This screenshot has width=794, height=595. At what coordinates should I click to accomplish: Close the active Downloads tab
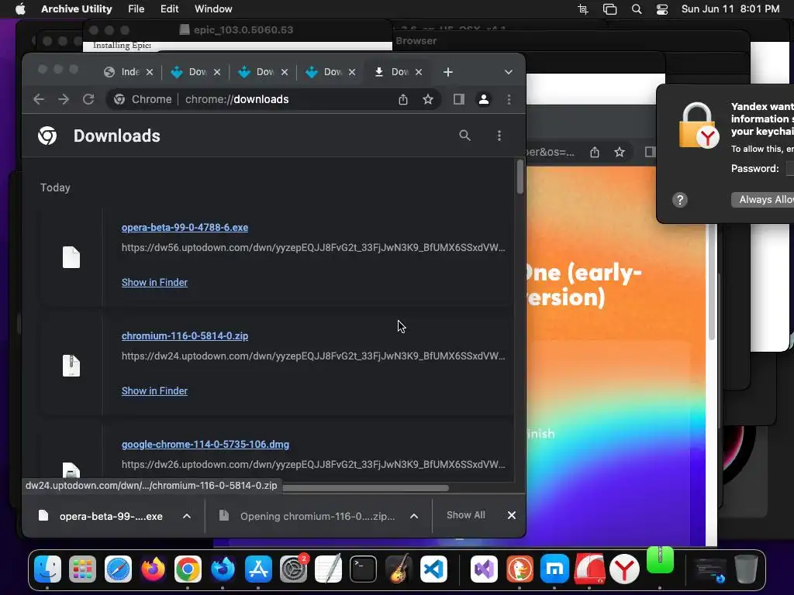(419, 72)
